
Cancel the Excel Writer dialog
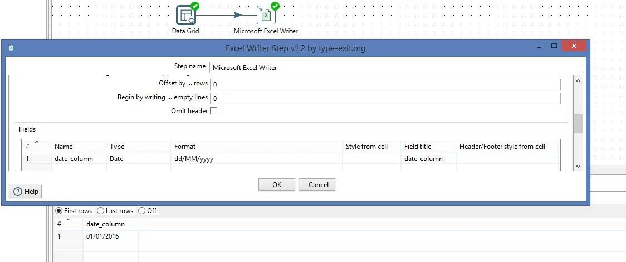click(316, 184)
